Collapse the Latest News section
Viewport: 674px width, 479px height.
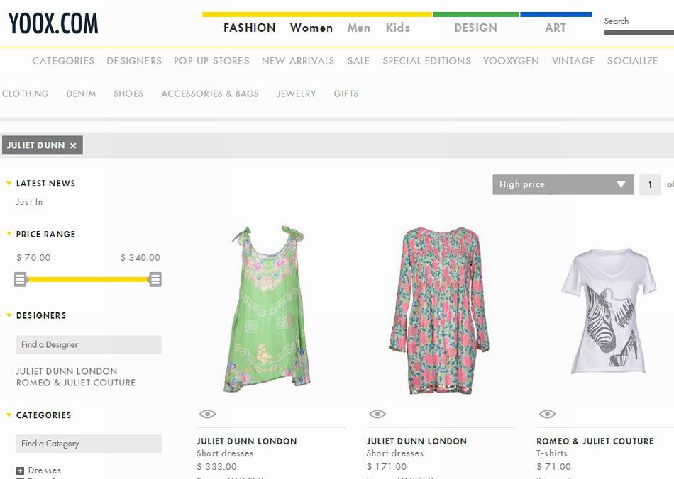pyautogui.click(x=9, y=184)
